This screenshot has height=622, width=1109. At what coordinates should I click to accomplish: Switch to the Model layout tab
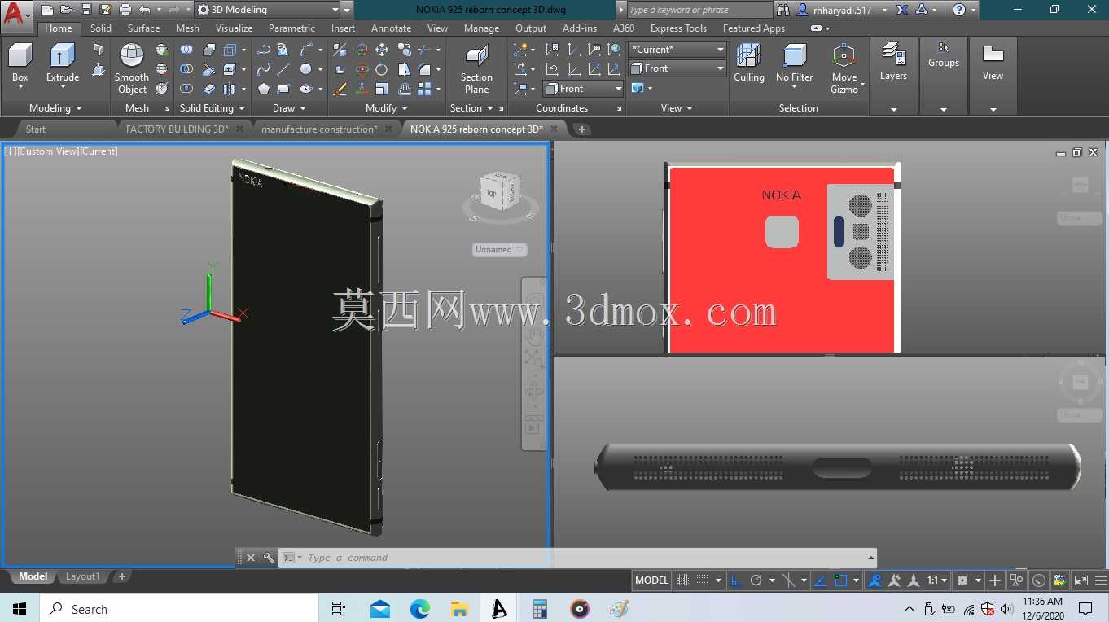(33, 576)
